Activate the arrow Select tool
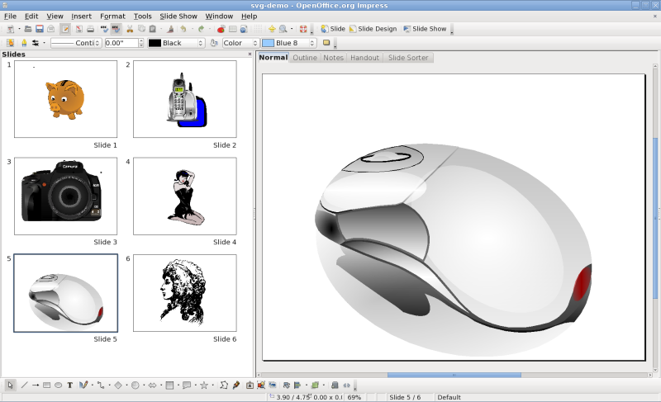The image size is (661, 402). (11, 385)
